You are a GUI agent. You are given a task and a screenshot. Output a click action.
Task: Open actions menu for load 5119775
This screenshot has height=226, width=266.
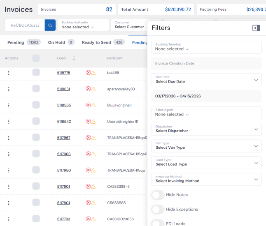[x=9, y=73]
